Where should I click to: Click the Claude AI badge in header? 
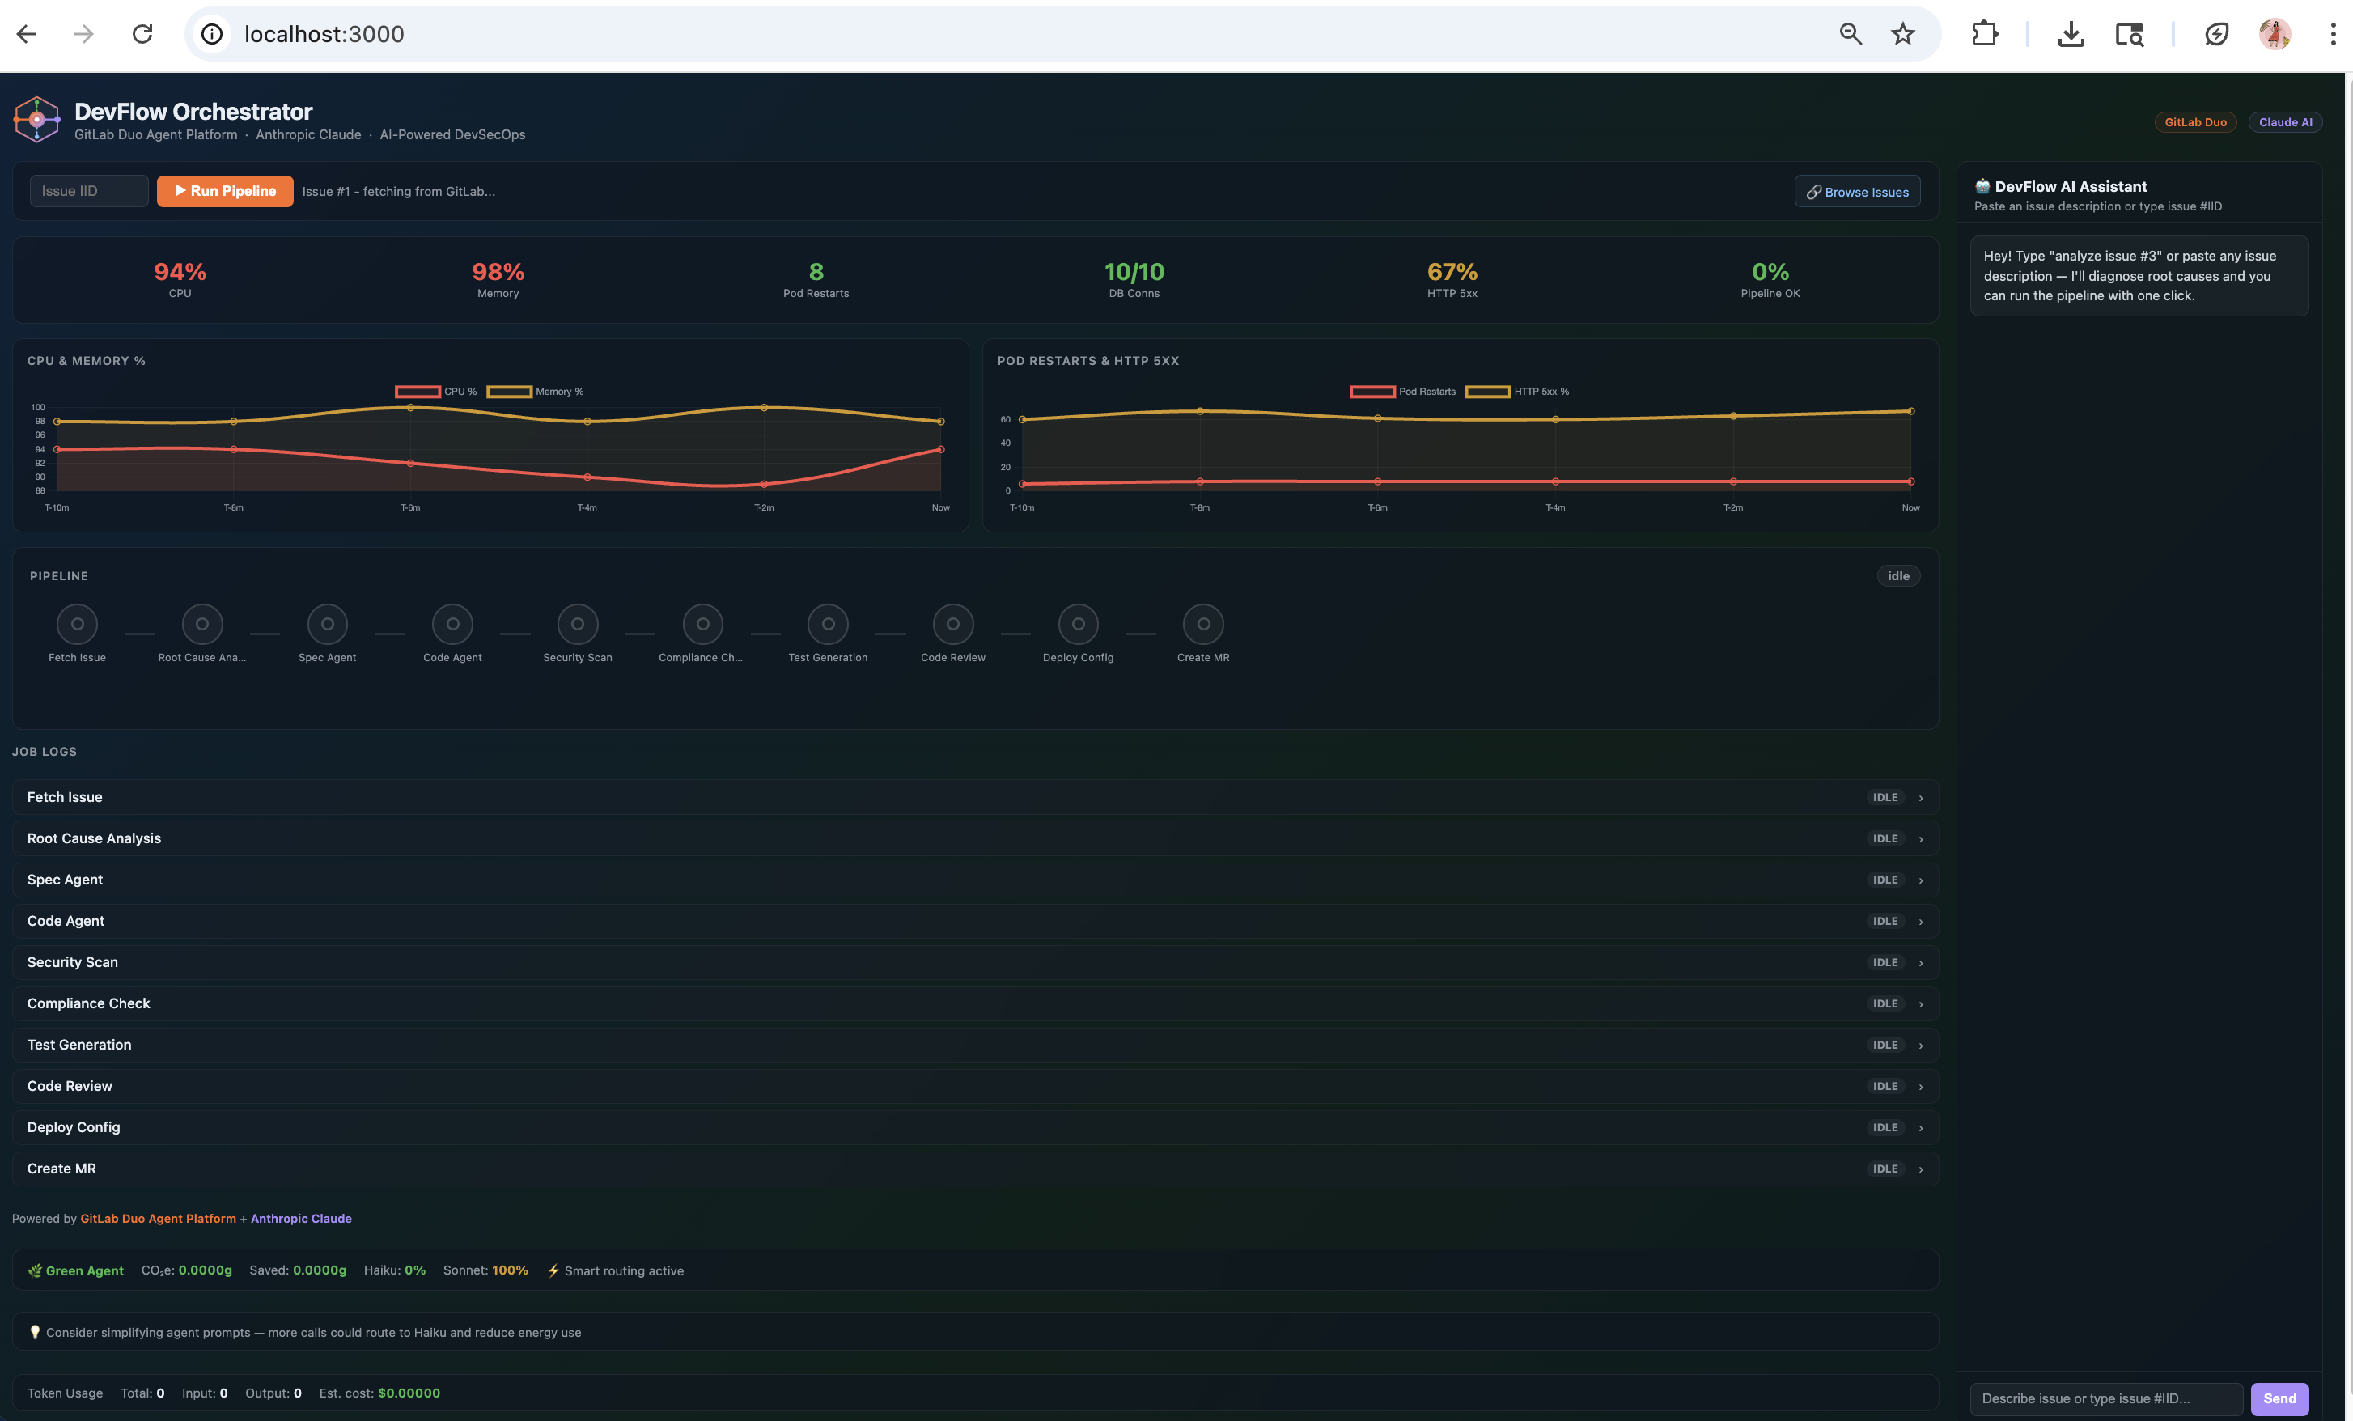[x=2284, y=122]
